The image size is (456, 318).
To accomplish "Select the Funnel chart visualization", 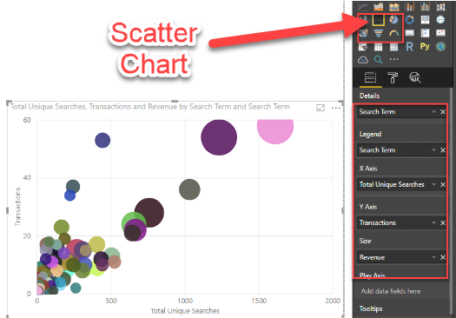I will pos(379,33).
